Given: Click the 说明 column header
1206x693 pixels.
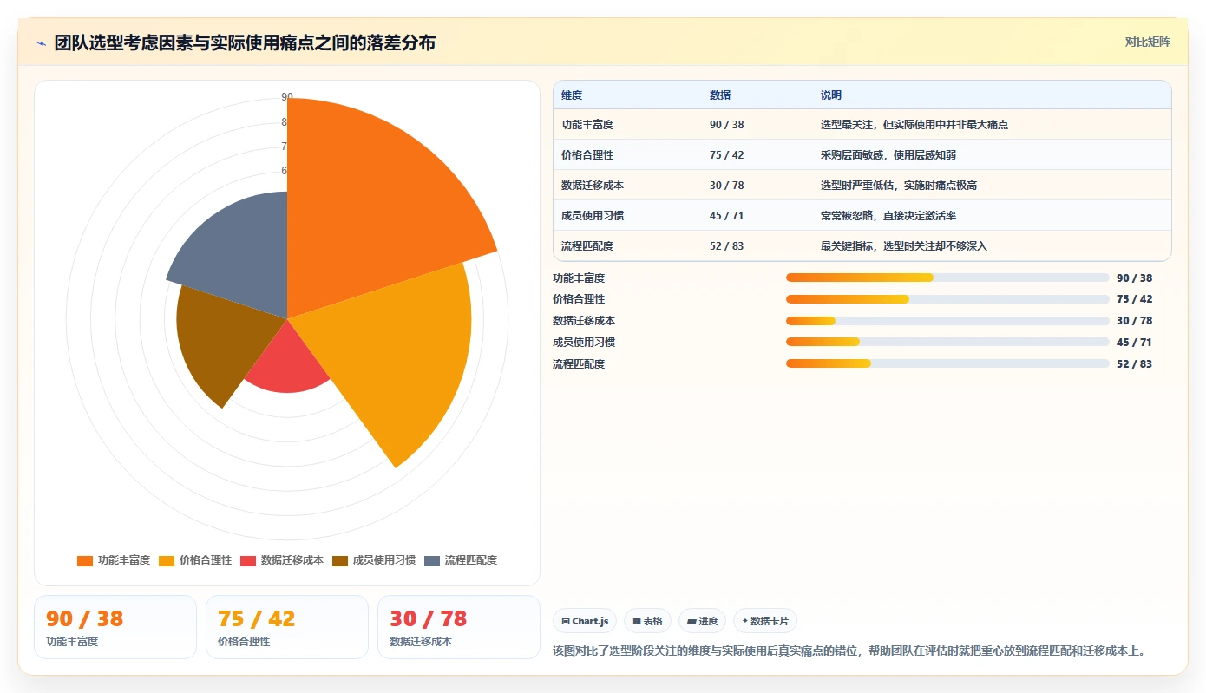Looking at the screenshot, I should click(x=831, y=95).
